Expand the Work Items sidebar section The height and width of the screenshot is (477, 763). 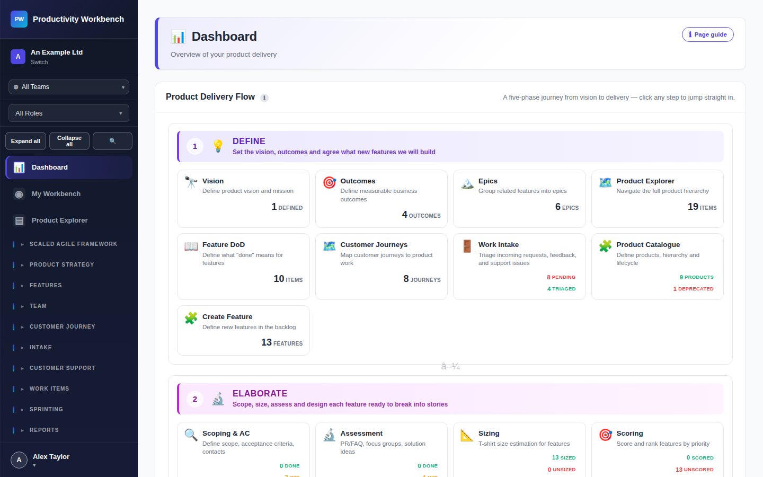point(69,389)
